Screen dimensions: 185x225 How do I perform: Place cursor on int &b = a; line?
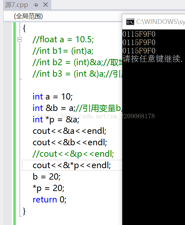pyautogui.click(x=77, y=108)
